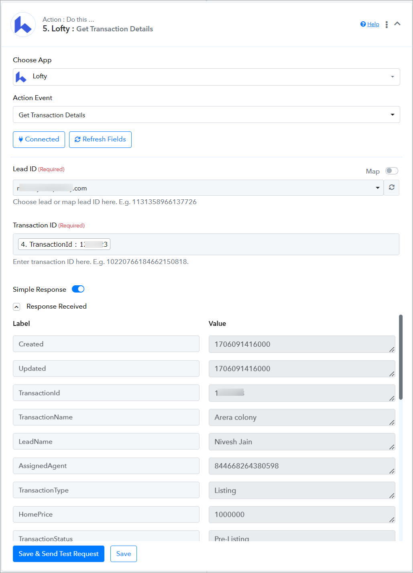Image resolution: width=413 pixels, height=573 pixels.
Task: Click the Updated value field
Action: click(x=302, y=368)
